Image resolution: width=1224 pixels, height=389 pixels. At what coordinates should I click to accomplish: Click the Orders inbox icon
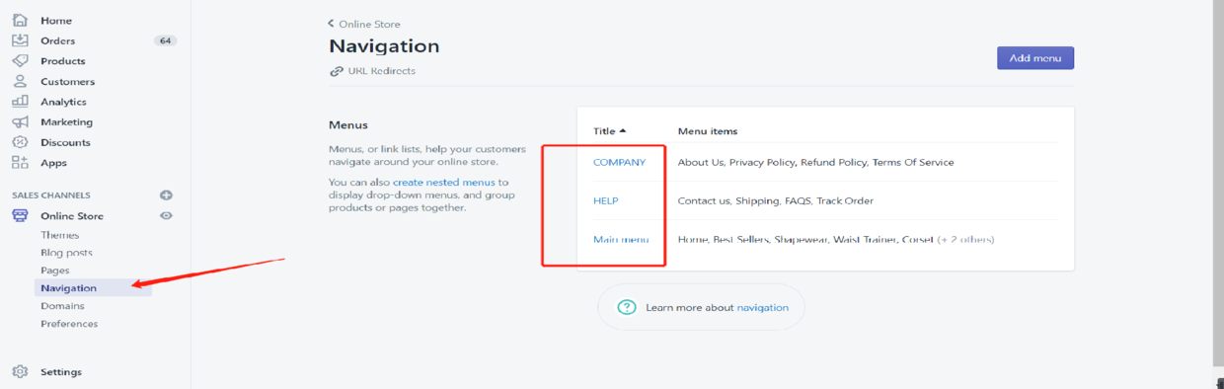click(x=20, y=40)
